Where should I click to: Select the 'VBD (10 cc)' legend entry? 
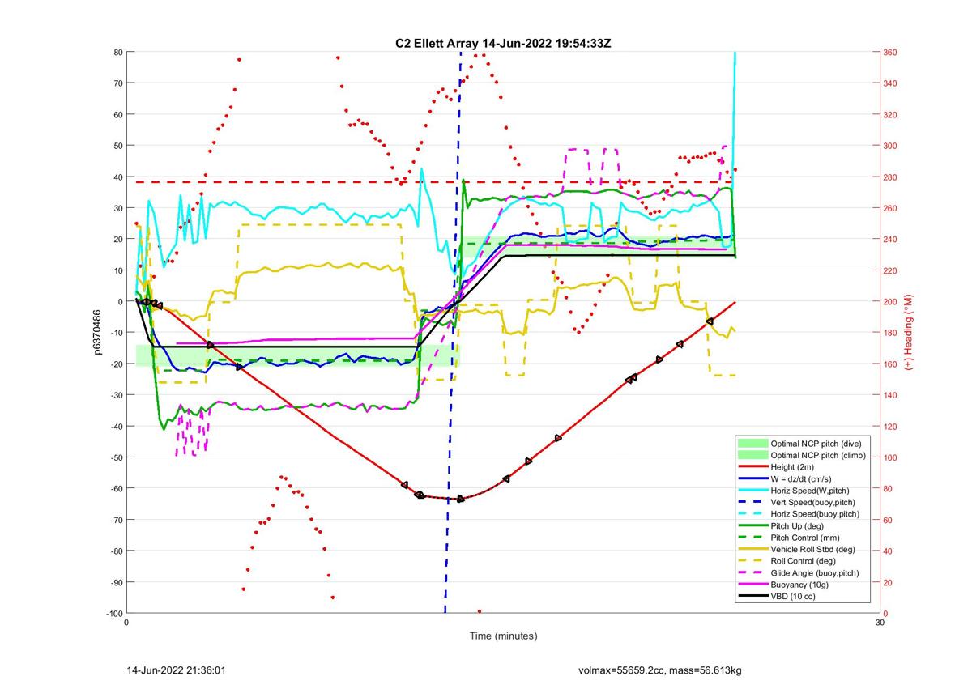(793, 597)
